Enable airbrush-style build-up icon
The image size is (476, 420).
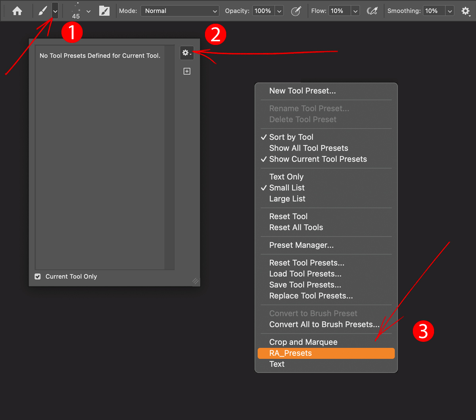point(372,11)
